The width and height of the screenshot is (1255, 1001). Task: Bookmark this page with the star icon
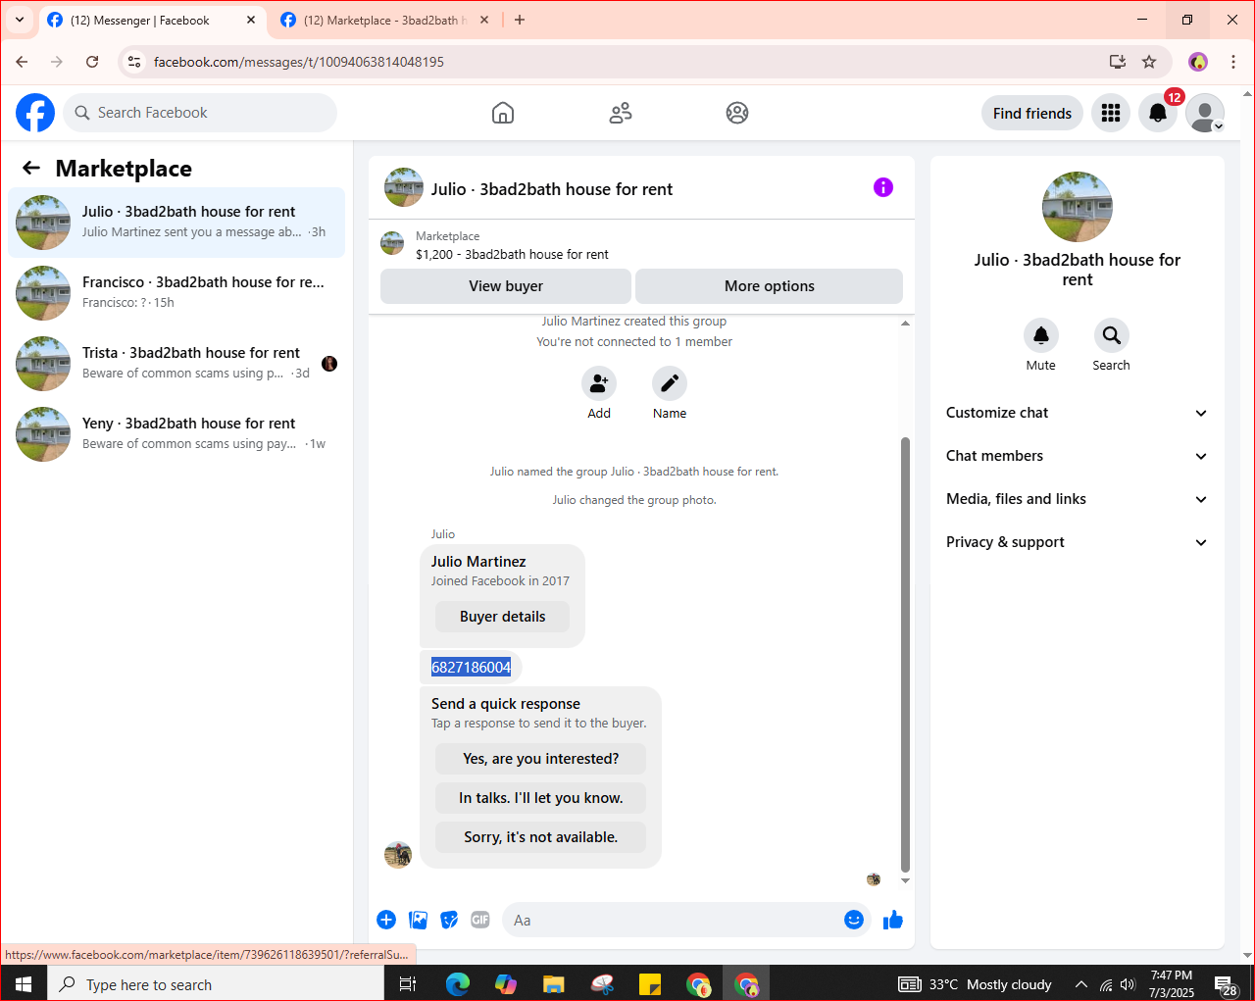1149,62
